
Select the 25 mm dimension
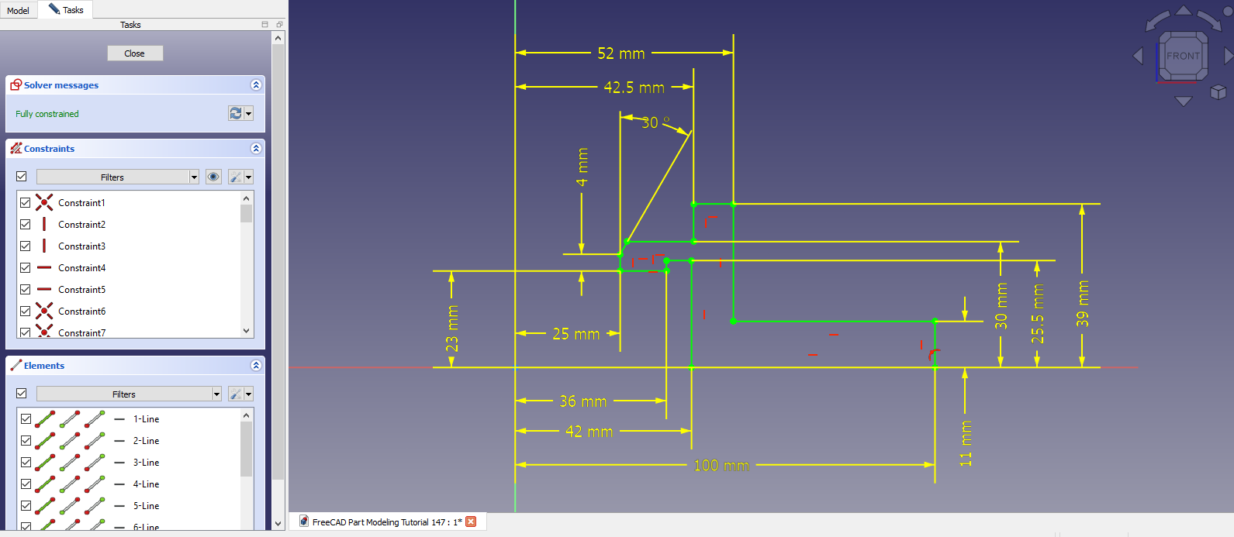point(576,334)
